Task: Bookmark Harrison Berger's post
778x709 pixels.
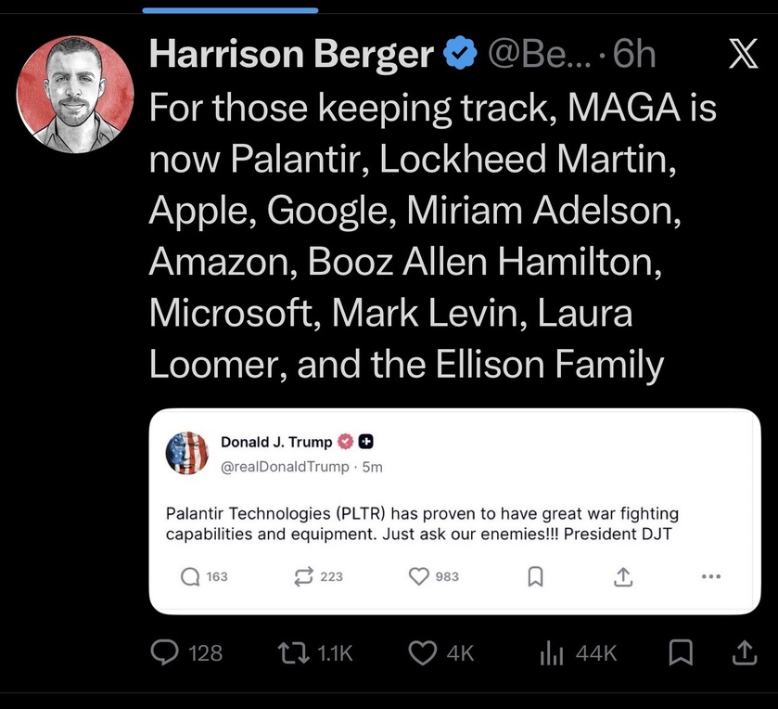Action: pos(680,652)
